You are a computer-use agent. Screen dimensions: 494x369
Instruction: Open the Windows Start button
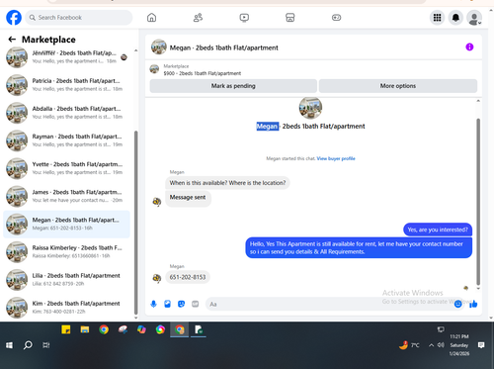click(x=9, y=345)
